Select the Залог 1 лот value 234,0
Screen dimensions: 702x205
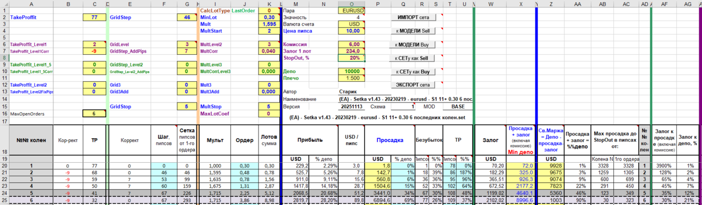tap(351, 51)
